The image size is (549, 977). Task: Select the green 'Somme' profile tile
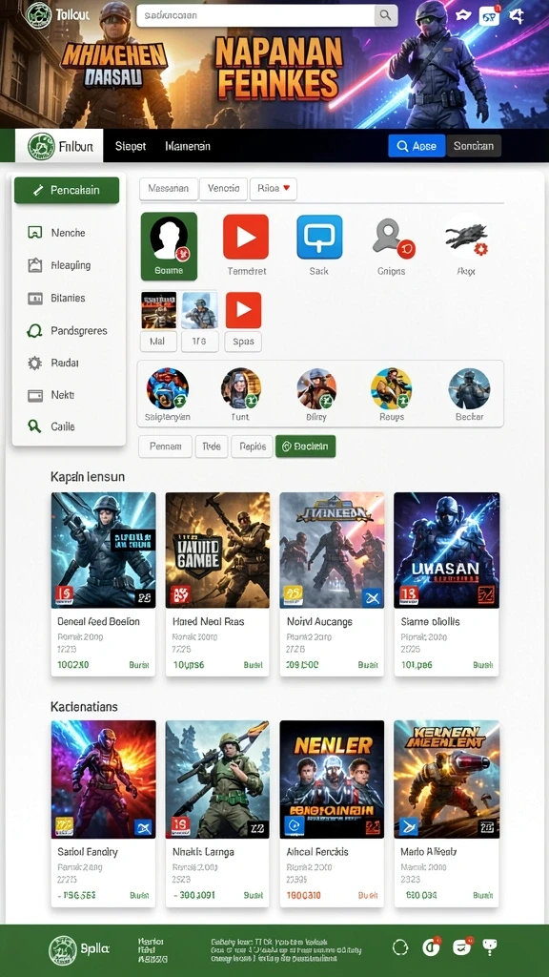(x=169, y=246)
